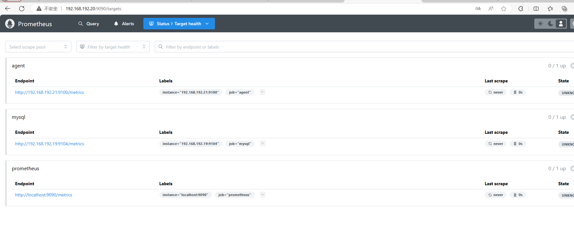574x243 pixels.
Task: Click job="prometheus" label badge
Action: 235,195
